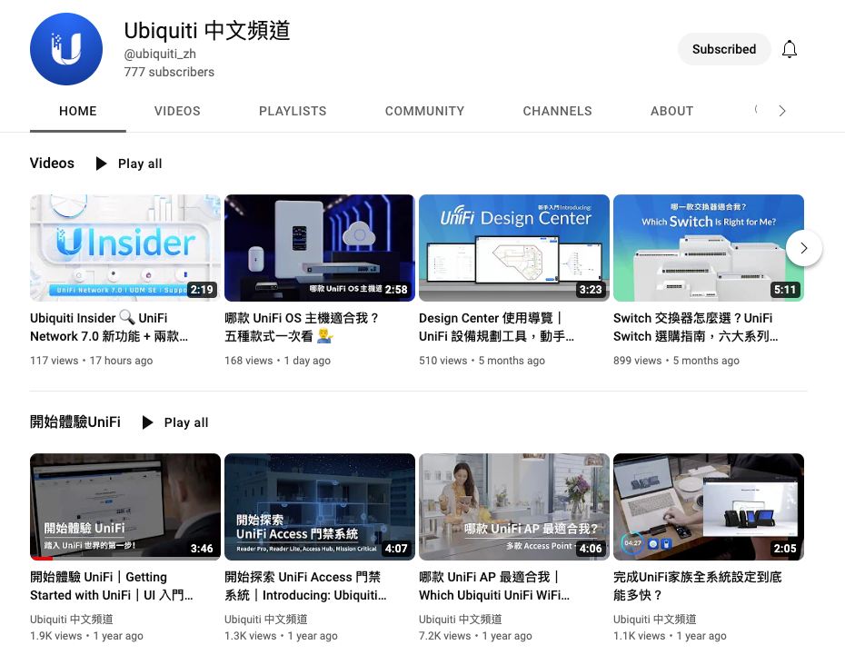Open the Ubiquiti channel avatar logo
This screenshot has width=845, height=655.
[66, 49]
